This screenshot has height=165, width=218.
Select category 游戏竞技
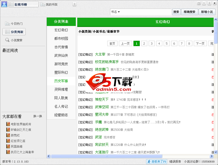(61, 64)
